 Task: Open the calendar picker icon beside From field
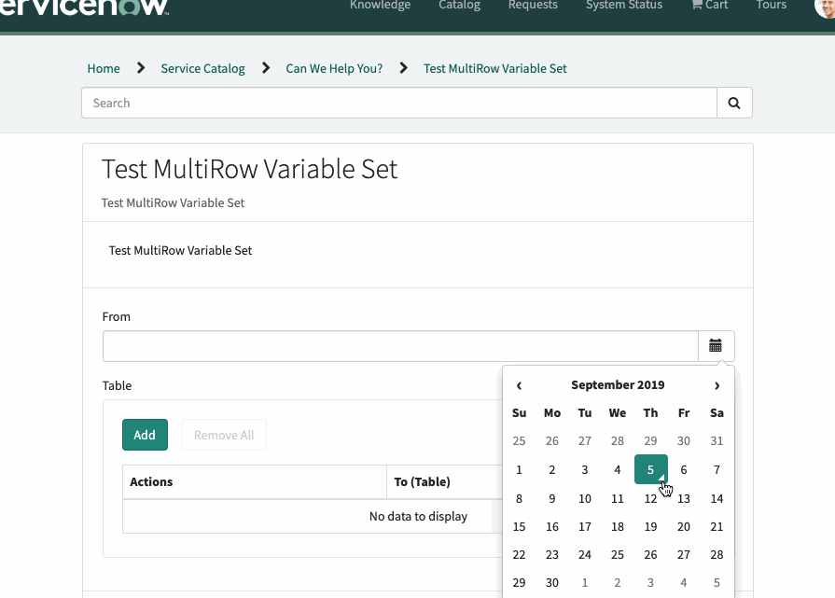[716, 345]
